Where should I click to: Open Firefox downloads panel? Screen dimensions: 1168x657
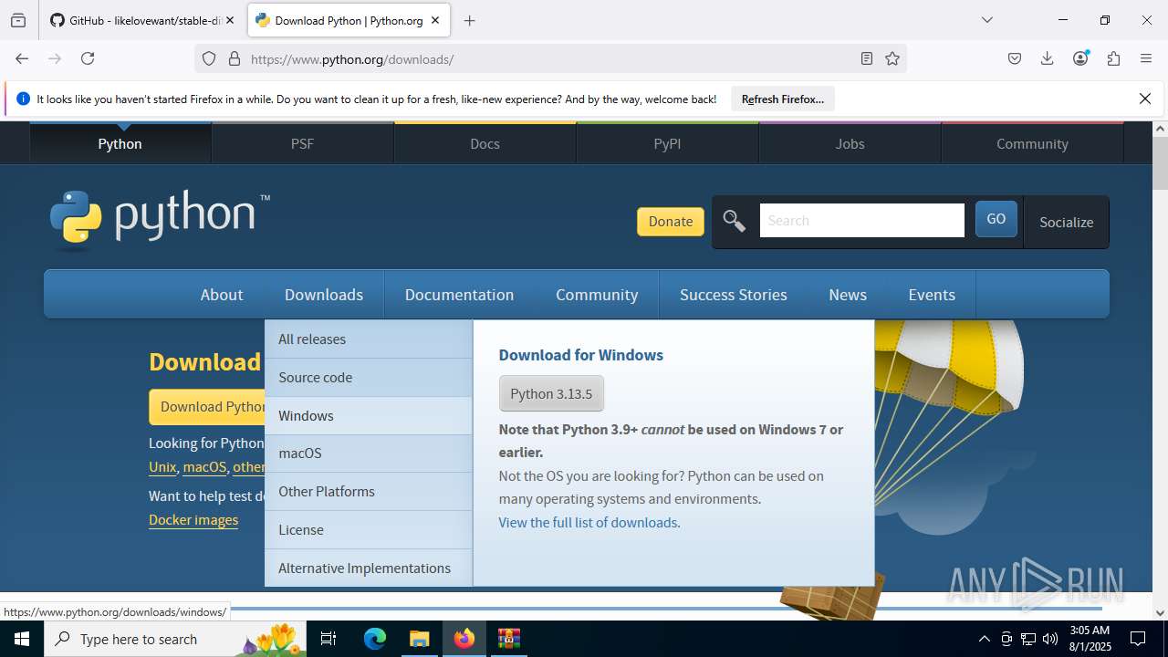pyautogui.click(x=1048, y=58)
